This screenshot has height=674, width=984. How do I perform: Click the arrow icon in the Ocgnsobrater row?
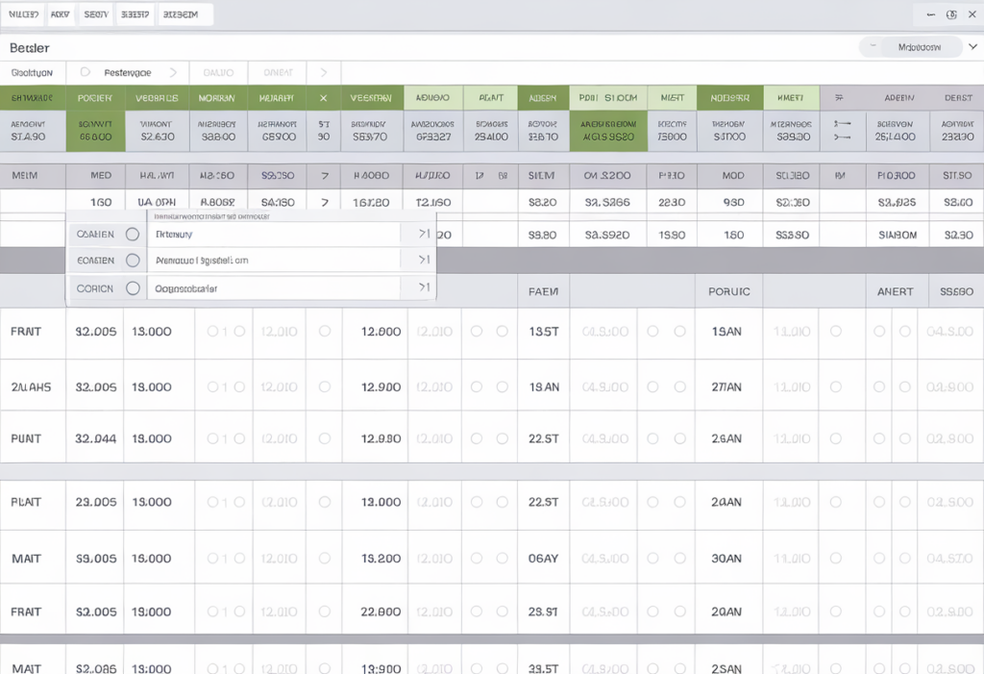pos(424,287)
